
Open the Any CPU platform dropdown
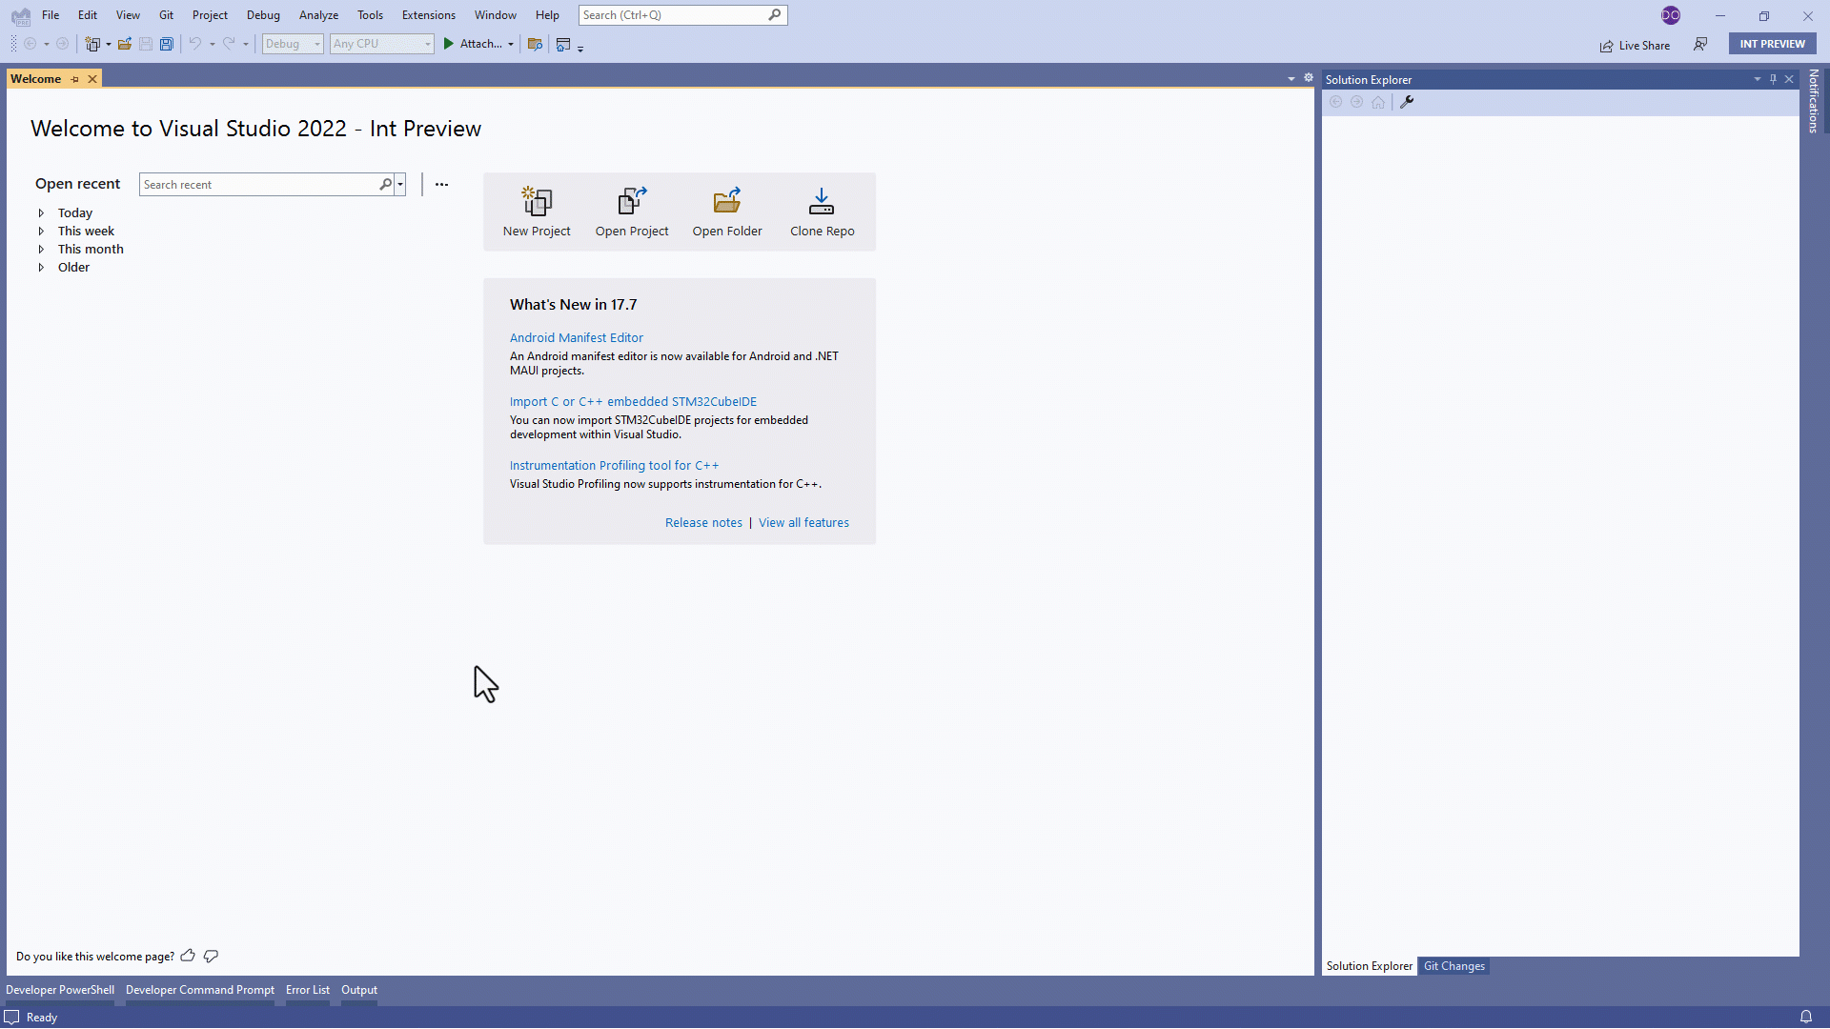427,44
